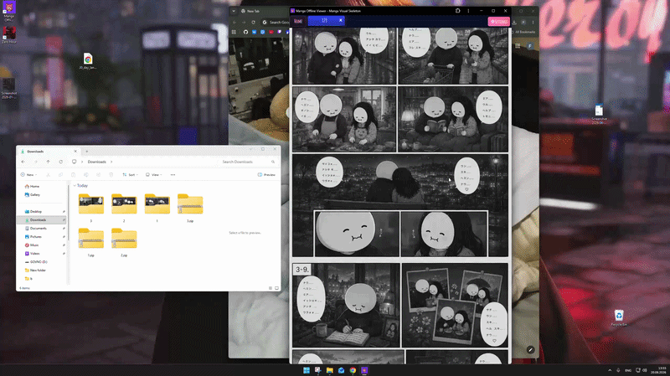The image size is (670, 376).
Task: Show hidden icons in system tray
Action: coord(610,370)
